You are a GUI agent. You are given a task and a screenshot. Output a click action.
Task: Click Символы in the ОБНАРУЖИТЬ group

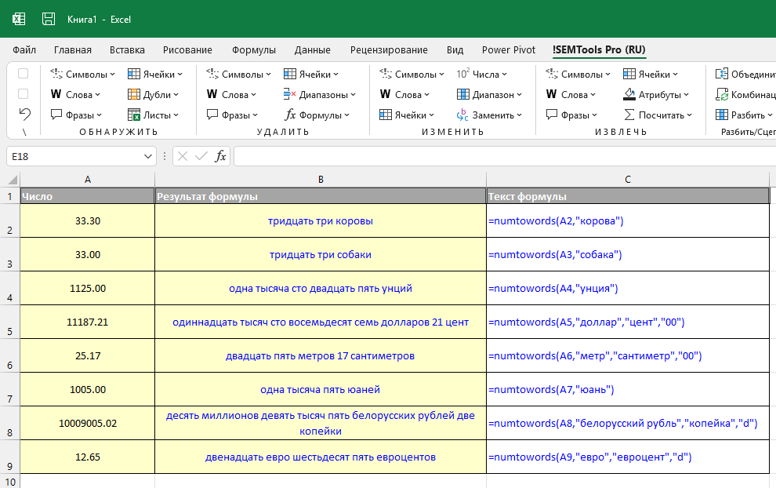point(82,75)
